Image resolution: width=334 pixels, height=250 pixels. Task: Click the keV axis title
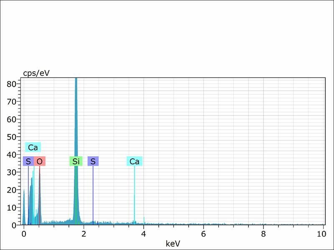(173, 244)
